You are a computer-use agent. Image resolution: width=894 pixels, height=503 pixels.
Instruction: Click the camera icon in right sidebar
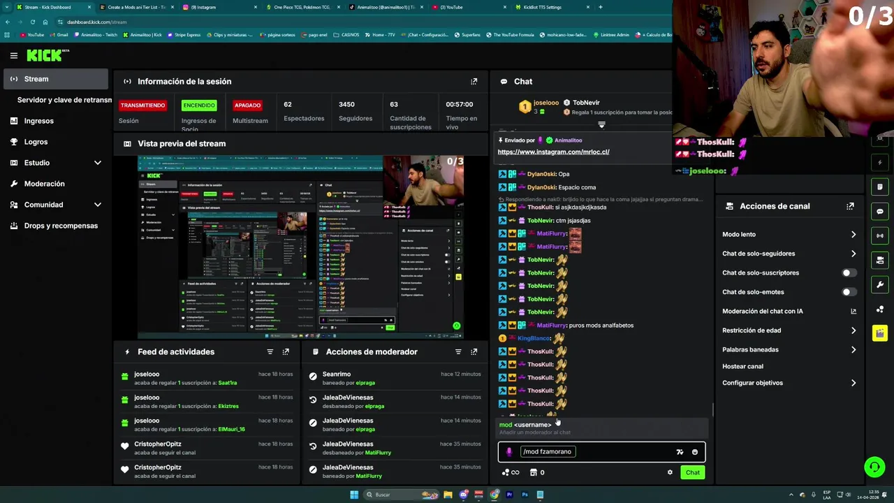pos(880,261)
